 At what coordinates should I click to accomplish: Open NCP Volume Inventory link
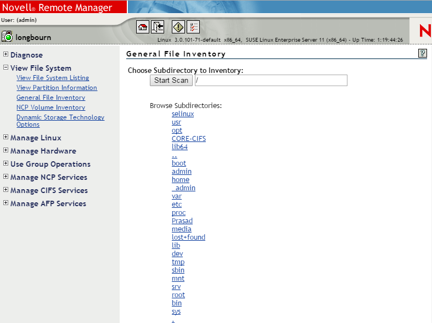point(51,107)
